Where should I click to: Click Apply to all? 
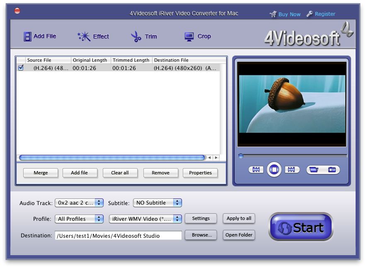point(239,219)
